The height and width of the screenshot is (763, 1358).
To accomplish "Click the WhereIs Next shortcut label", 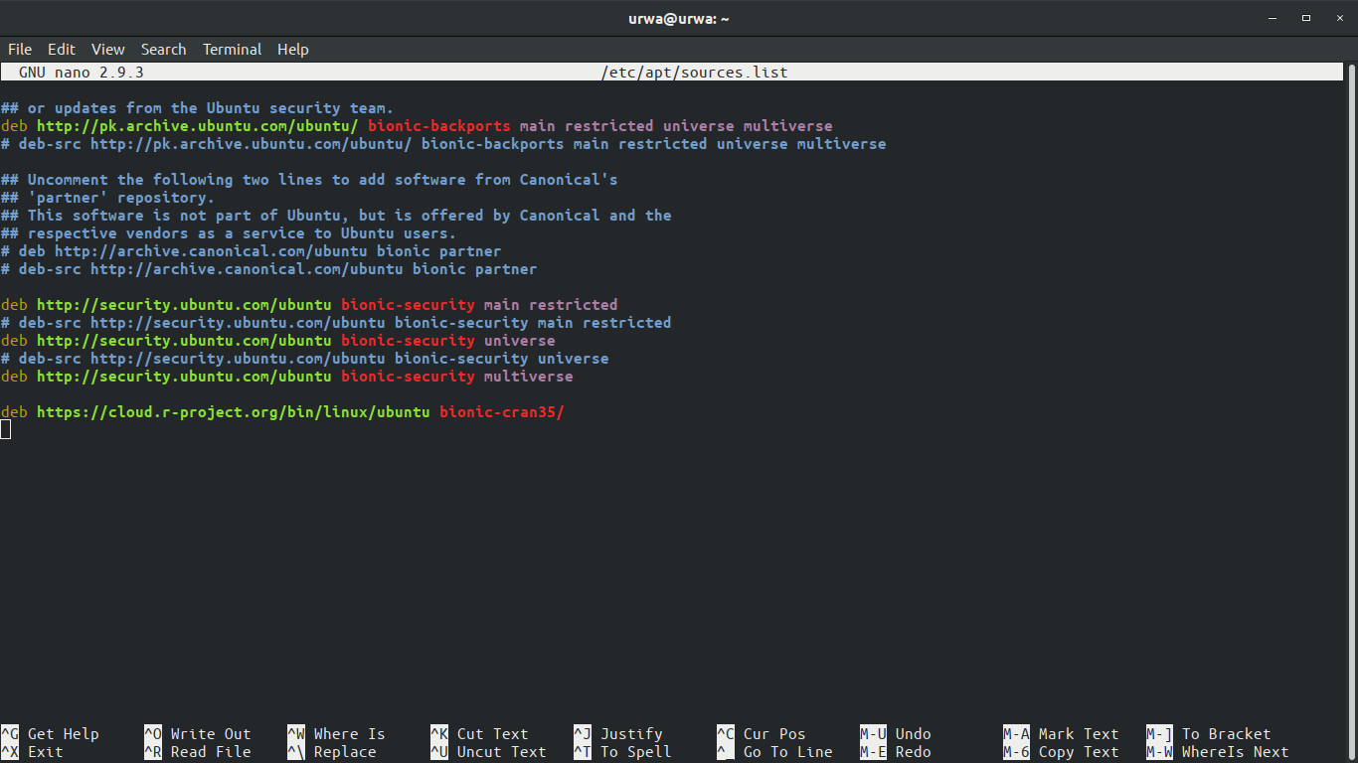I will pyautogui.click(x=1235, y=752).
